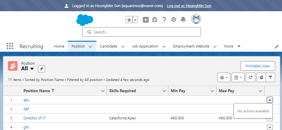
Task: Click the No actions available message
Action: point(253,111)
